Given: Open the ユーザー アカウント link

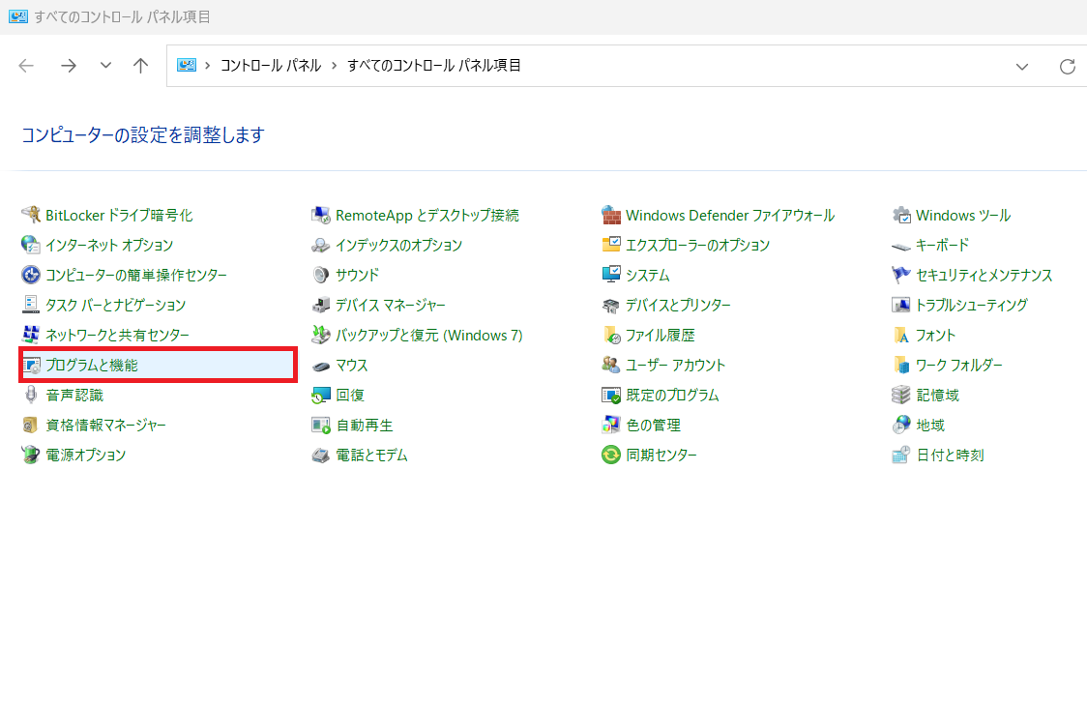Looking at the screenshot, I should pos(675,365).
